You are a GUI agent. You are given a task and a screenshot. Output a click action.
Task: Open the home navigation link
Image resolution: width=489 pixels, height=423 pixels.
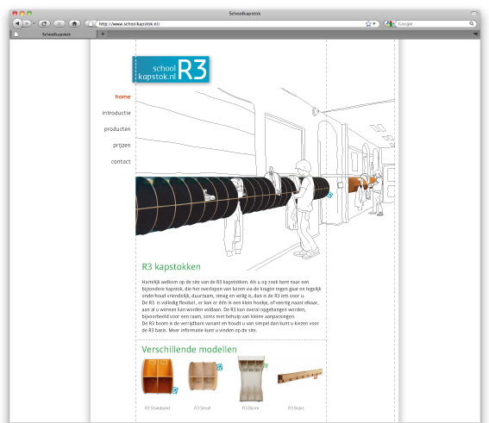pyautogui.click(x=122, y=96)
